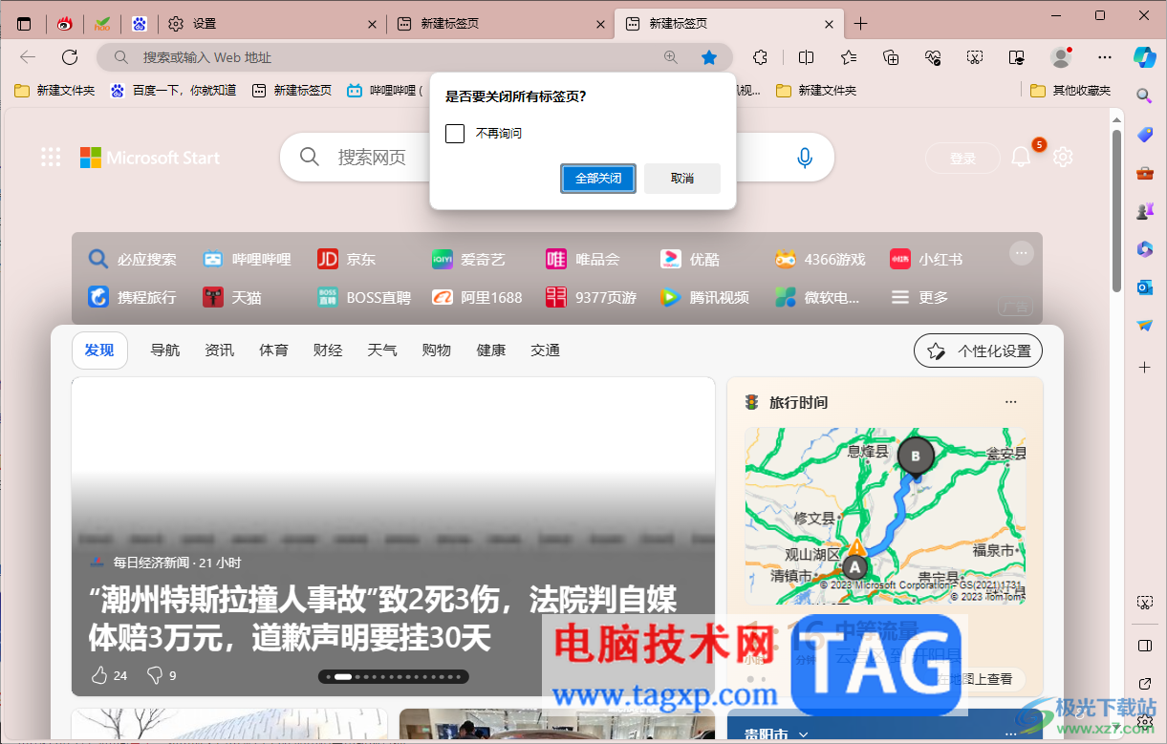The width and height of the screenshot is (1167, 744).
Task: Click the voice search microphone icon
Action: point(805,158)
